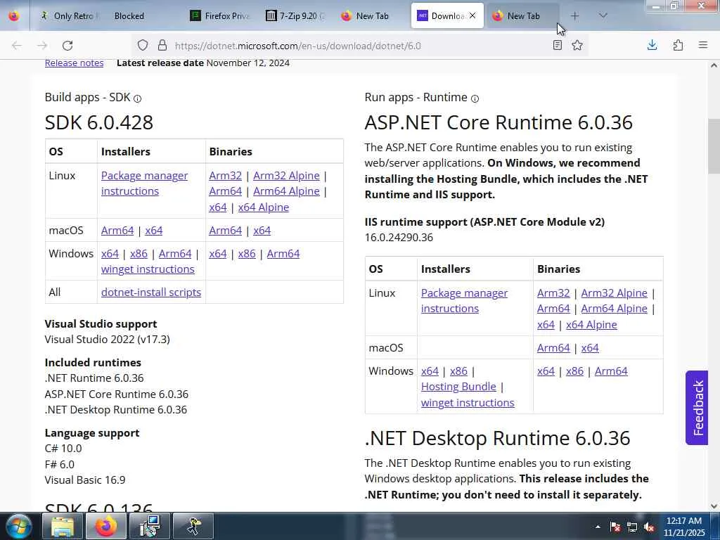Image resolution: width=720 pixels, height=540 pixels.
Task: Click the back navigation arrow
Action: click(17, 46)
